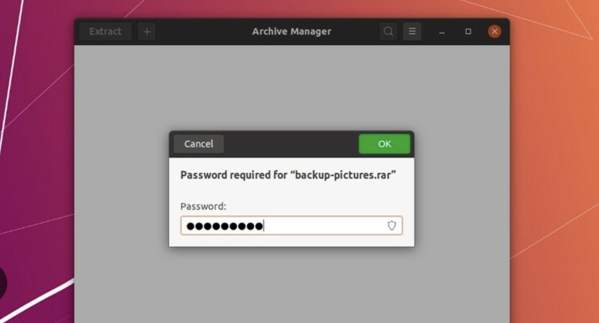
Task: Maximize the Archive Manager window
Action: pos(468,31)
